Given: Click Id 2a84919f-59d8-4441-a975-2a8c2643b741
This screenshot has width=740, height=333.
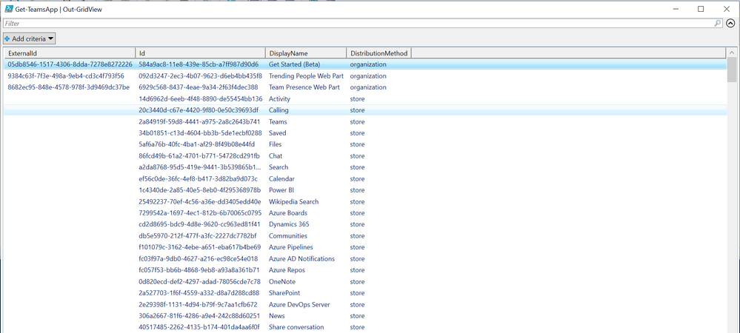Looking at the screenshot, I should click(x=199, y=121).
